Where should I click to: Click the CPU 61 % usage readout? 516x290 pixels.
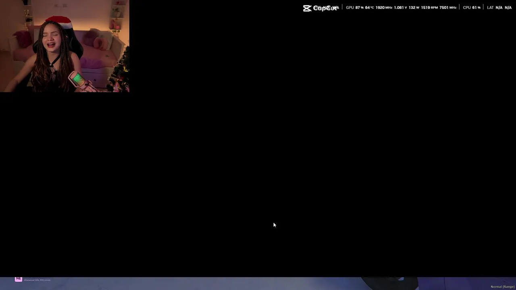coord(472,8)
